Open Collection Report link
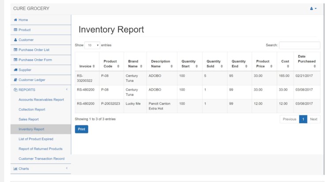The height and width of the screenshot is (182, 331). [x=32, y=110]
